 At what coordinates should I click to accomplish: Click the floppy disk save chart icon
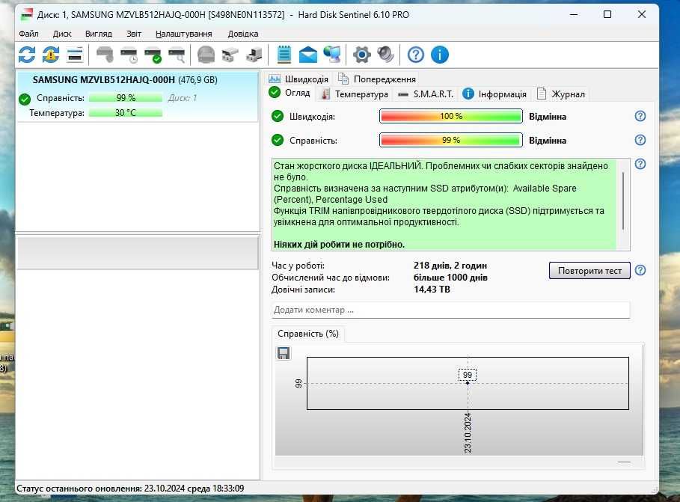click(x=284, y=353)
